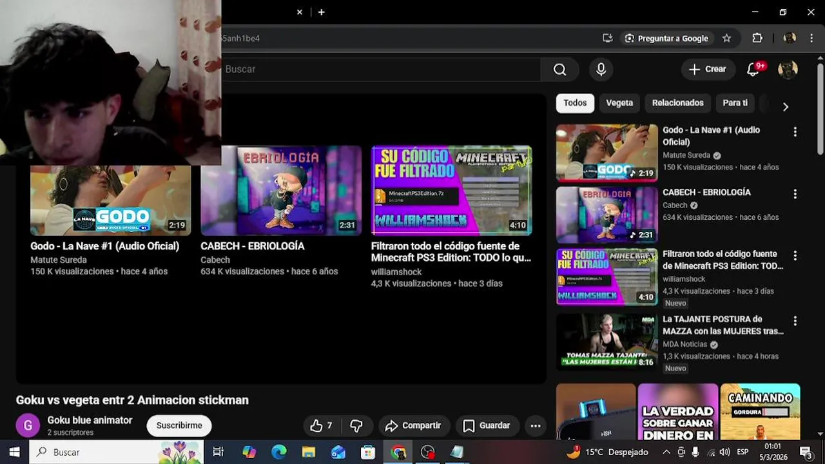825x464 pixels.
Task: Open YouTube account avatar menu
Action: 788,70
